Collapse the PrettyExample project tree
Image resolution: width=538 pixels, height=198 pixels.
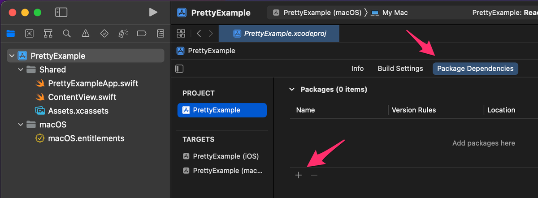(x=12, y=56)
